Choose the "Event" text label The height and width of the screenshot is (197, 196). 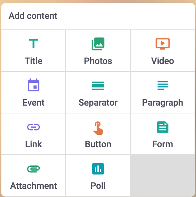point(33,102)
